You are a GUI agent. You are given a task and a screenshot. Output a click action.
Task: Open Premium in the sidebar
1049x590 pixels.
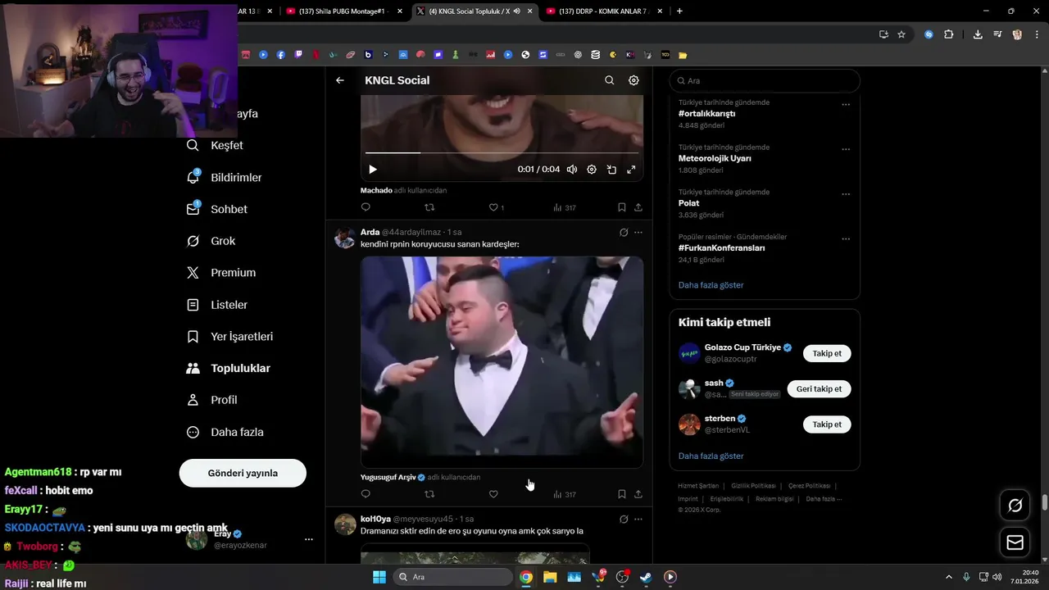[220, 273]
